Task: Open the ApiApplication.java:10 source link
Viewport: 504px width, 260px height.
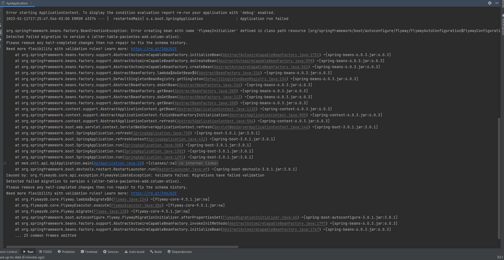Action: click(118, 163)
